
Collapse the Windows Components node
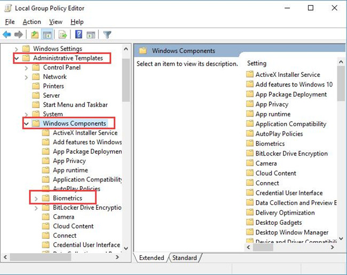[27, 123]
